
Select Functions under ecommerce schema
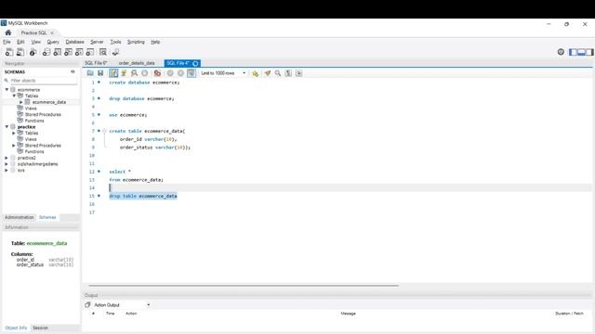(x=34, y=121)
